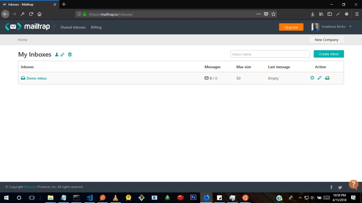Open the Demo inbox link
Viewport: 362px width, 203px height.
coord(36,78)
